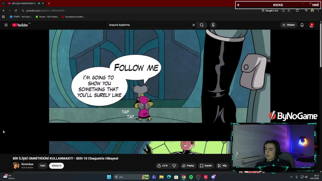Image resolution: width=322 pixels, height=181 pixels.
Task: Join channel with Katıl button
Action: tap(43, 166)
